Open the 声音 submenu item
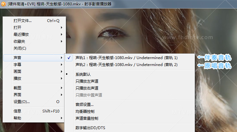Viewport: 237px width, 132px height. pyautogui.click(x=34, y=58)
